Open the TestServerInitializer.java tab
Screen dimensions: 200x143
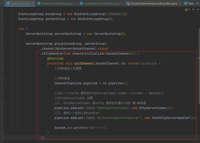[x=57, y=3]
